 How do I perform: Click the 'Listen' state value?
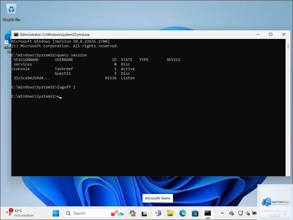pos(128,78)
